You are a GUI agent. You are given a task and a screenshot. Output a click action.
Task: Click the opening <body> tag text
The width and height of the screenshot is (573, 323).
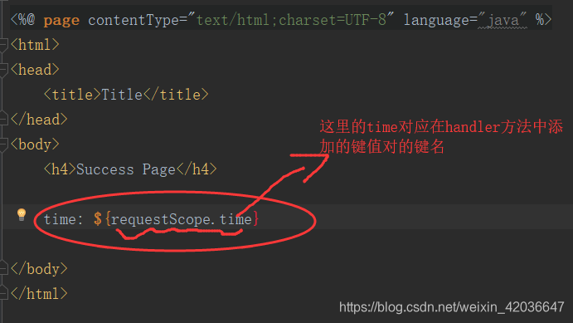tap(35, 144)
